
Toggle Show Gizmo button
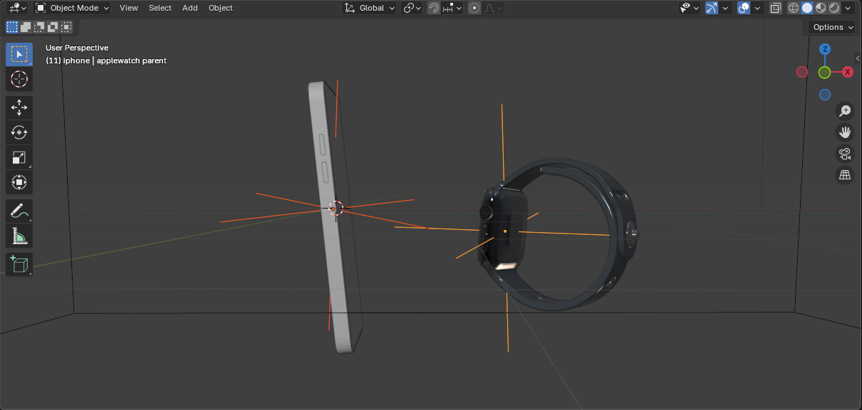(711, 8)
